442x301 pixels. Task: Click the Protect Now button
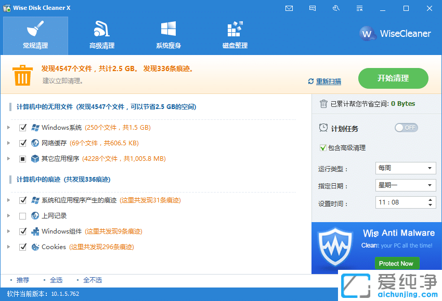397,263
